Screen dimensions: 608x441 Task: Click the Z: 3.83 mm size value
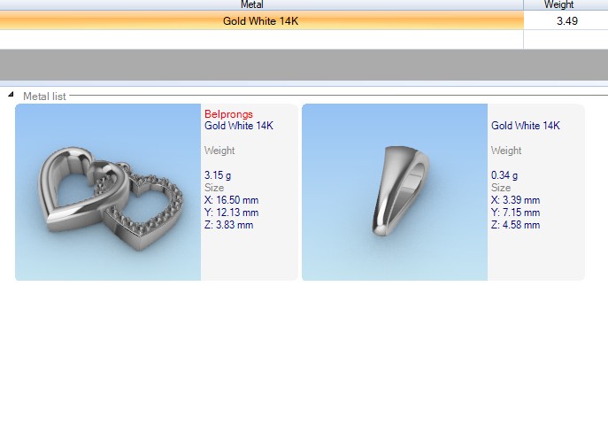tap(228, 225)
